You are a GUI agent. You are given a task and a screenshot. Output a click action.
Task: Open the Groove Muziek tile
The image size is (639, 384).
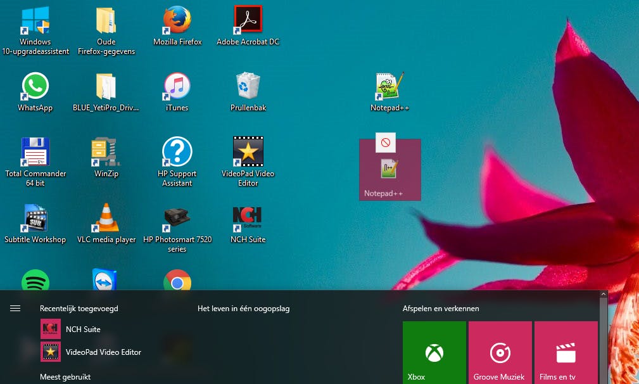pyautogui.click(x=500, y=352)
